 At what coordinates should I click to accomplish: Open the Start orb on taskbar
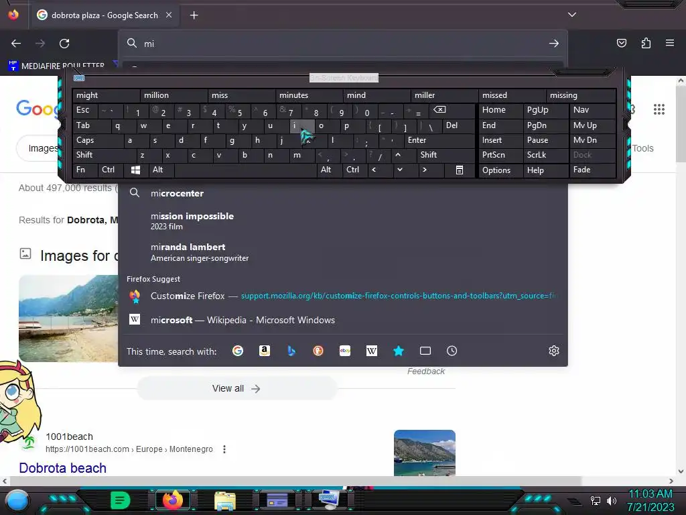(x=17, y=500)
